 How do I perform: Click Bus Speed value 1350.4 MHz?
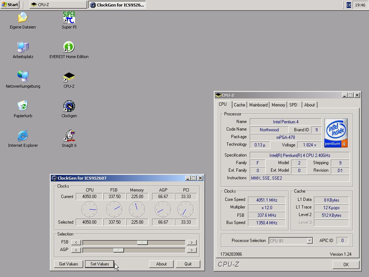[267, 223]
